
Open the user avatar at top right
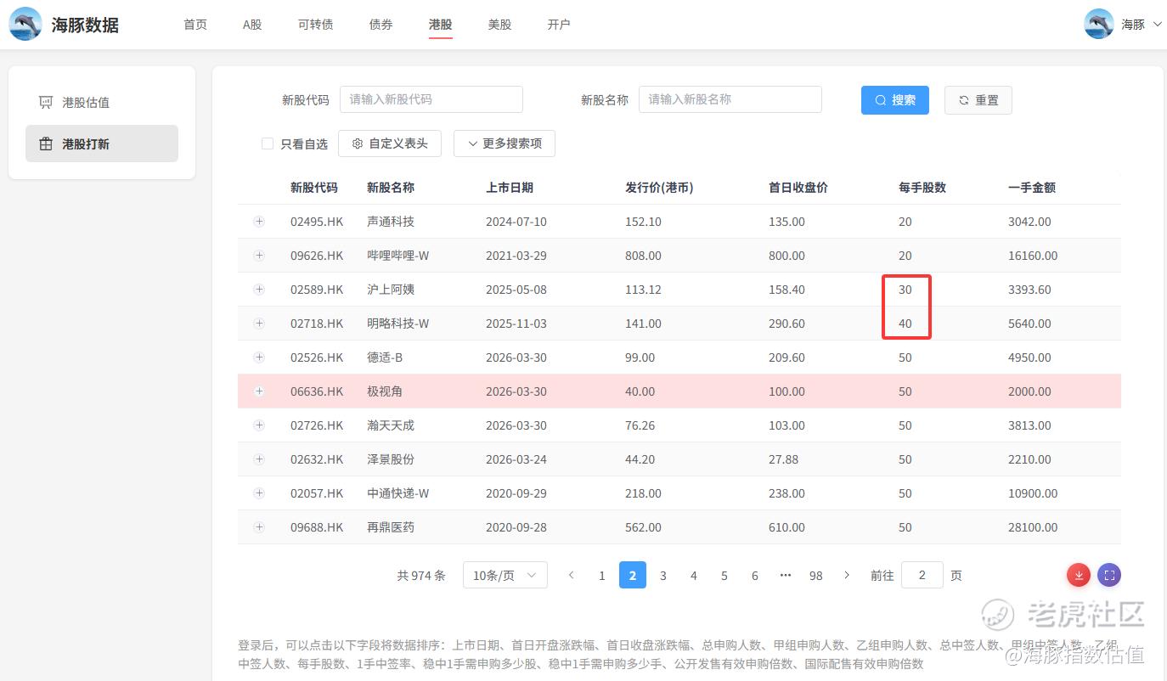click(x=1099, y=24)
